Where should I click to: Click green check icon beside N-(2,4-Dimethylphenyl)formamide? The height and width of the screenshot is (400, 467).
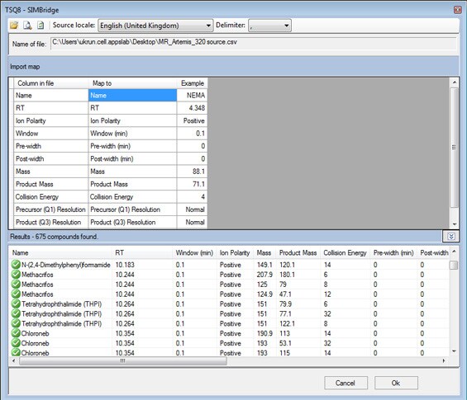[16, 265]
